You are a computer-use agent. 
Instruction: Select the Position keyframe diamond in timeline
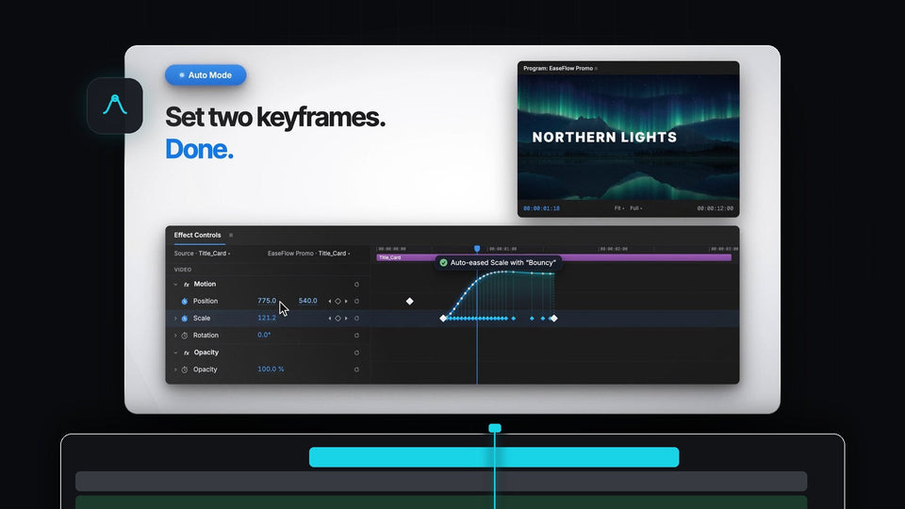(409, 302)
